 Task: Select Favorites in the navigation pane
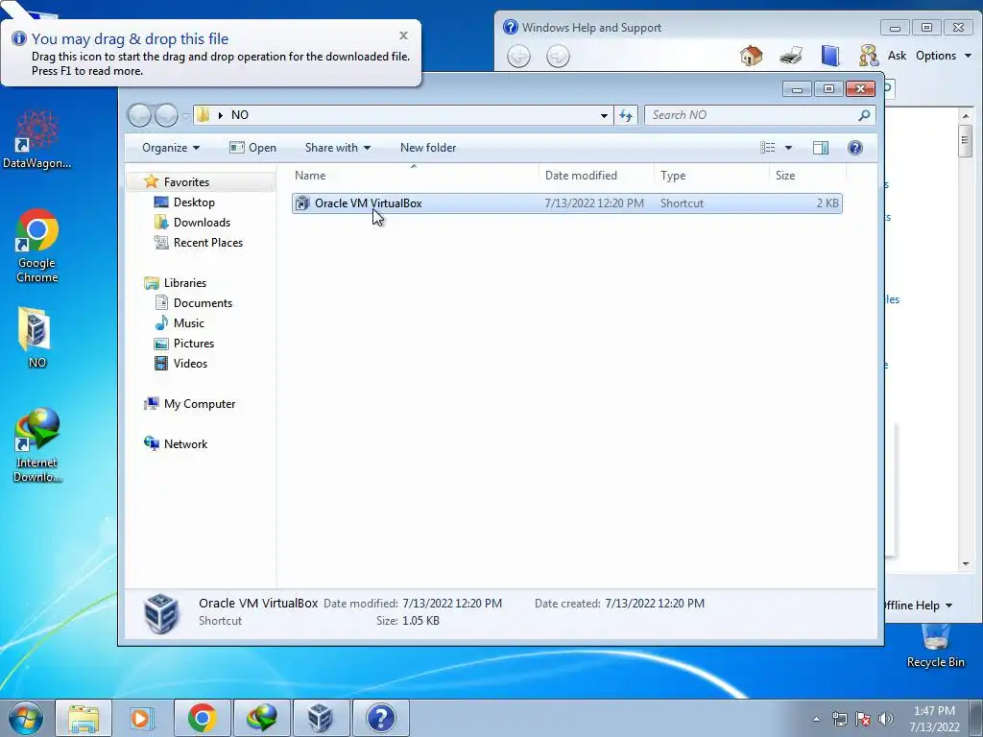click(186, 182)
